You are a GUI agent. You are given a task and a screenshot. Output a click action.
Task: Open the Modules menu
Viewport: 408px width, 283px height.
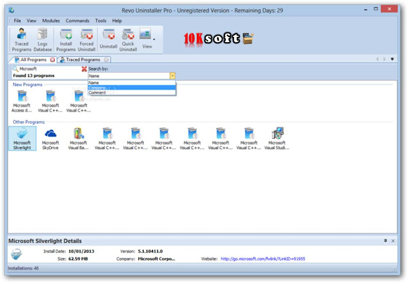click(x=51, y=20)
